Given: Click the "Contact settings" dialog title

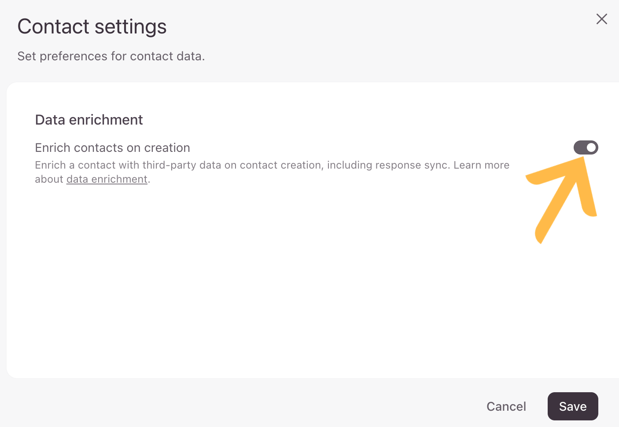Looking at the screenshot, I should (92, 26).
